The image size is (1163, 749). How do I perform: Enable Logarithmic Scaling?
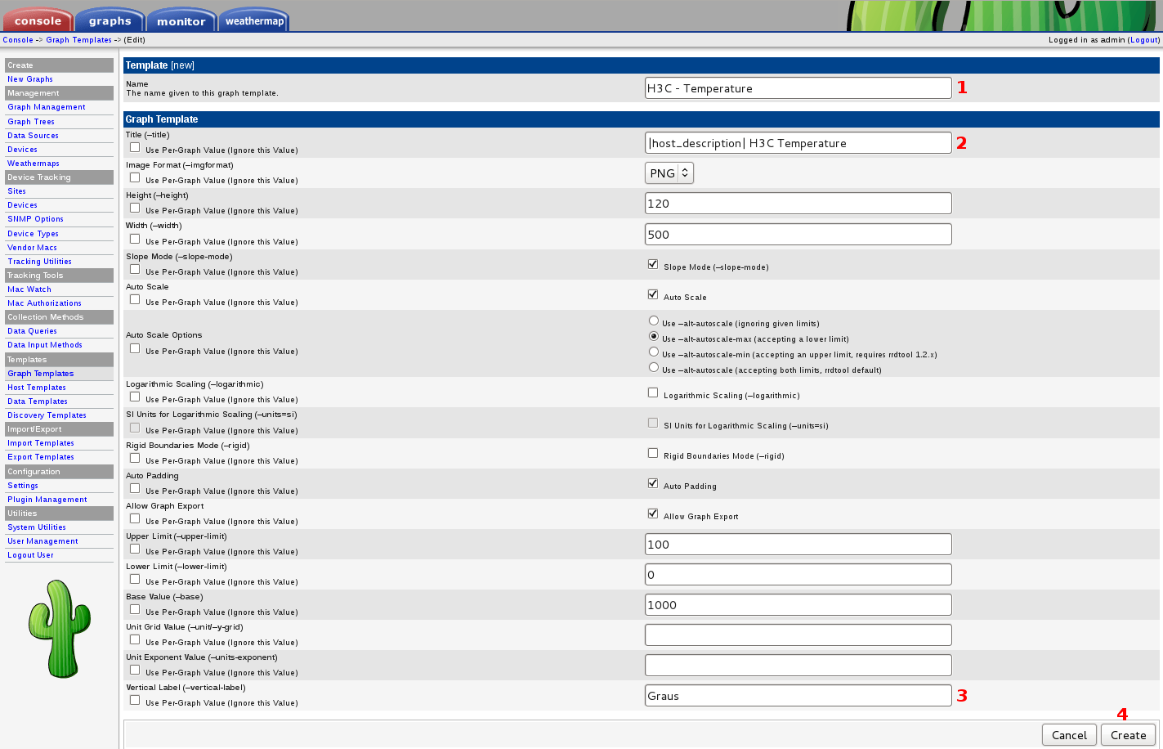[x=652, y=392]
